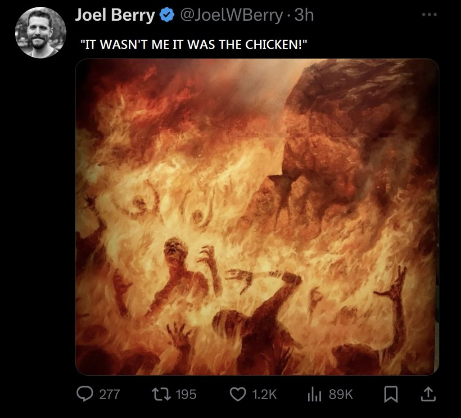
Task: Like the post with the heart icon
Action: tap(238, 395)
